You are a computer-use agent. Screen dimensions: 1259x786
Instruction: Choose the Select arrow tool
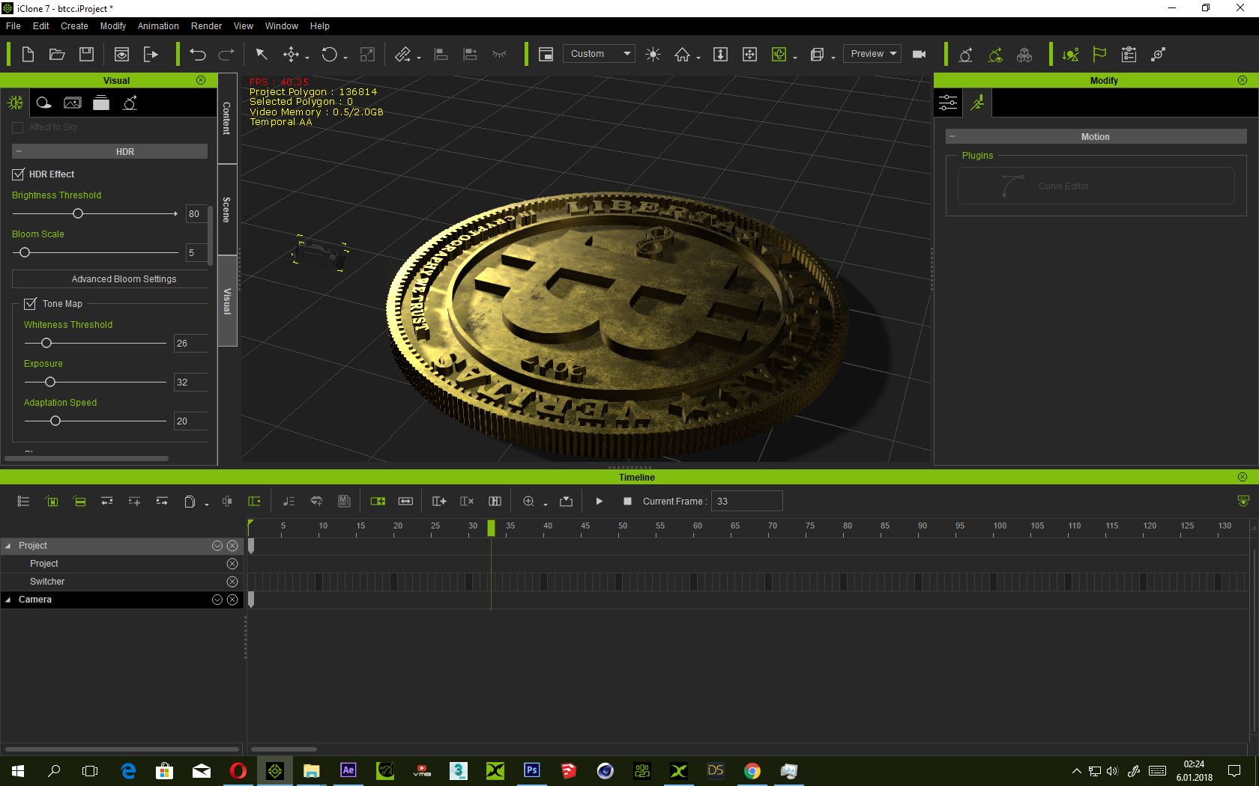point(262,54)
